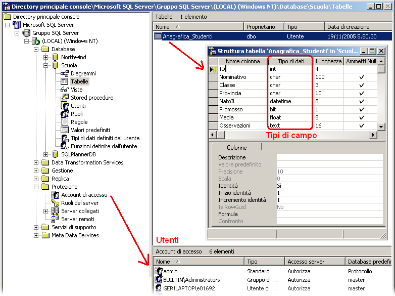395x296 pixels.
Task: Click the Microsoft SQL Server node icon
Action: (x=17, y=25)
